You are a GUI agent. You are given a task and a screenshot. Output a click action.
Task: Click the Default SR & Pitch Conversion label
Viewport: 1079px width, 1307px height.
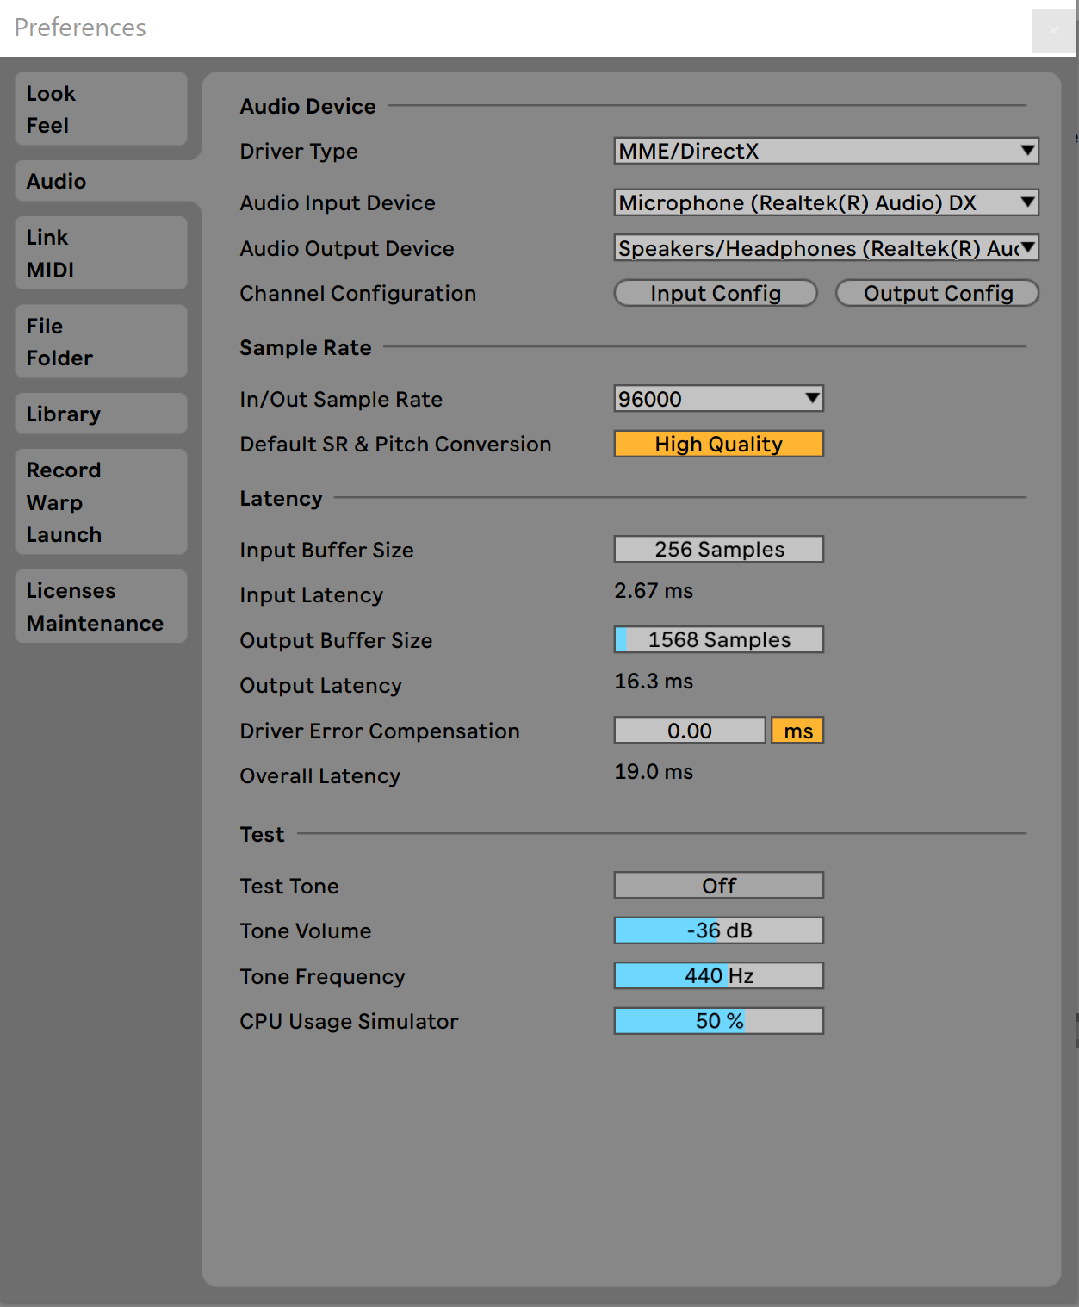coord(395,445)
